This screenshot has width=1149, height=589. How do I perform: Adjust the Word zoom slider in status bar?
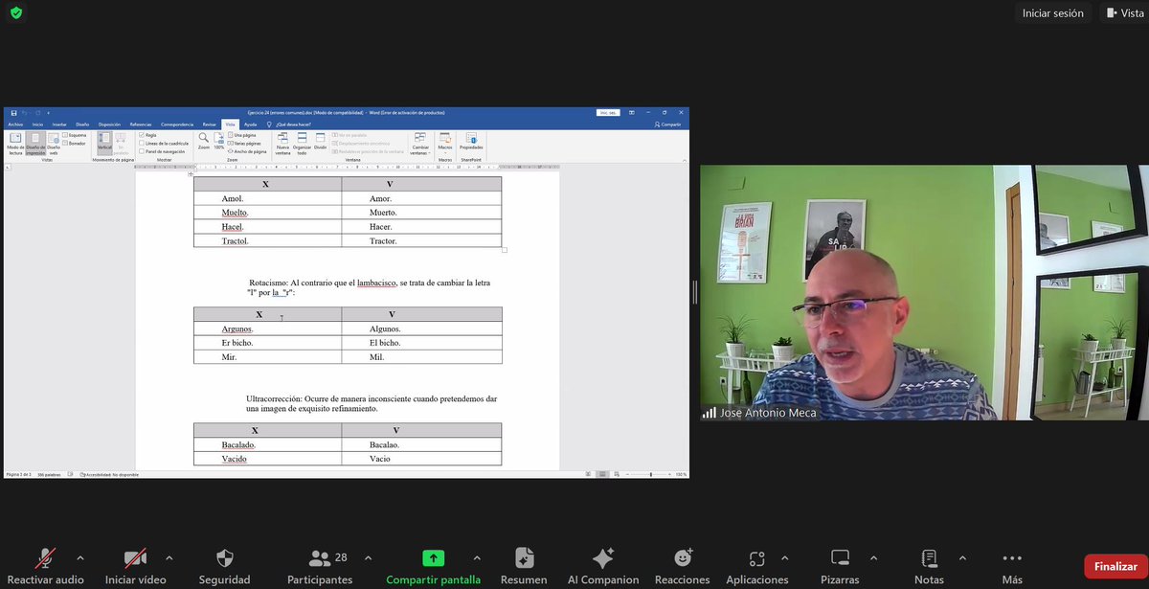651,474
